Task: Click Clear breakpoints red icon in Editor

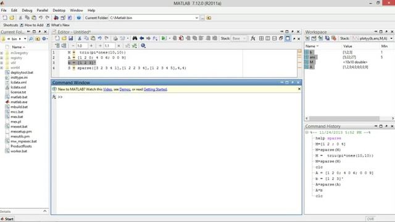Action: pos(181,38)
